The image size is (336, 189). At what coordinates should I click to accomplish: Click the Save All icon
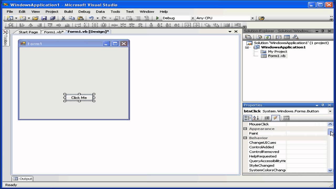click(x=52, y=18)
